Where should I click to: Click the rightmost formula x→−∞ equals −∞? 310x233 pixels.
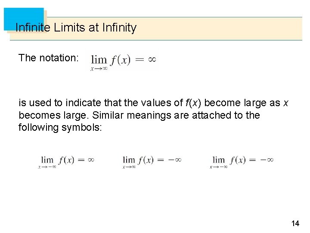coord(242,161)
